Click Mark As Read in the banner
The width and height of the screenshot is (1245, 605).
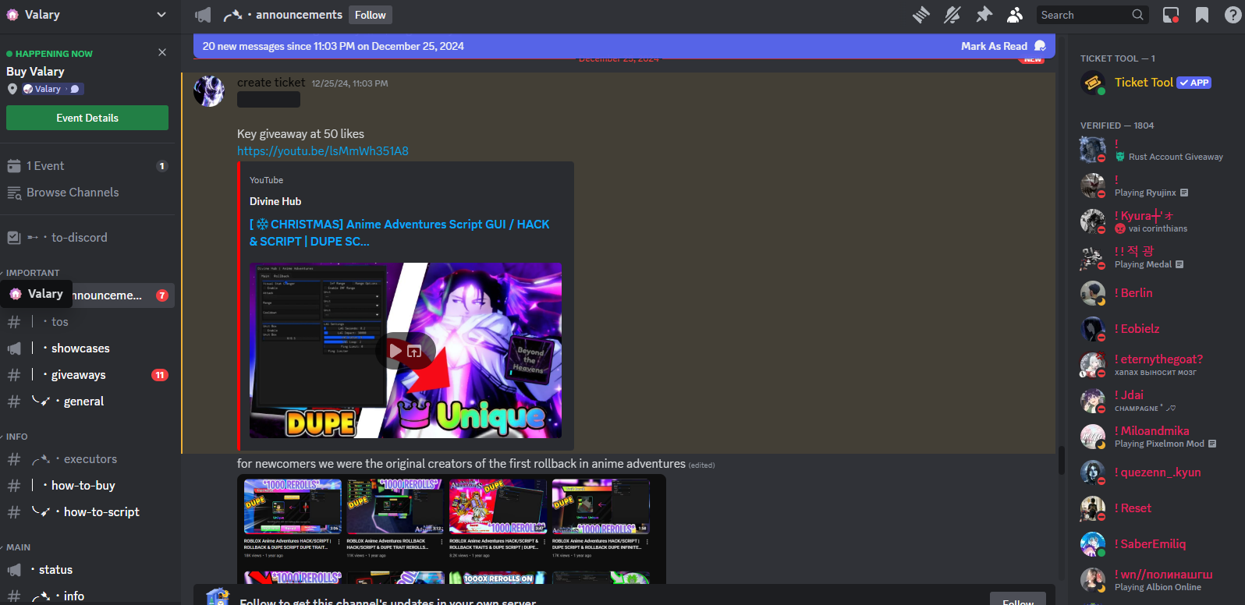pos(1003,46)
